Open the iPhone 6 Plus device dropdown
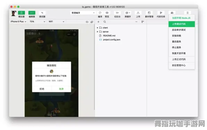 point(18,21)
